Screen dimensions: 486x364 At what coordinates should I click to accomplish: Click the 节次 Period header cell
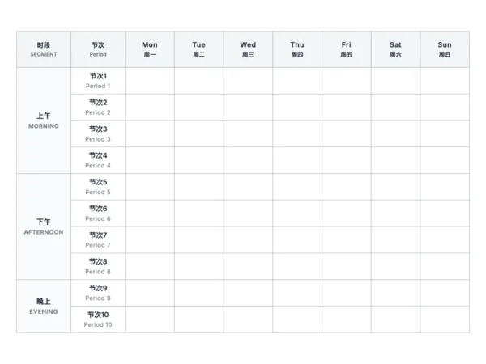(x=98, y=49)
